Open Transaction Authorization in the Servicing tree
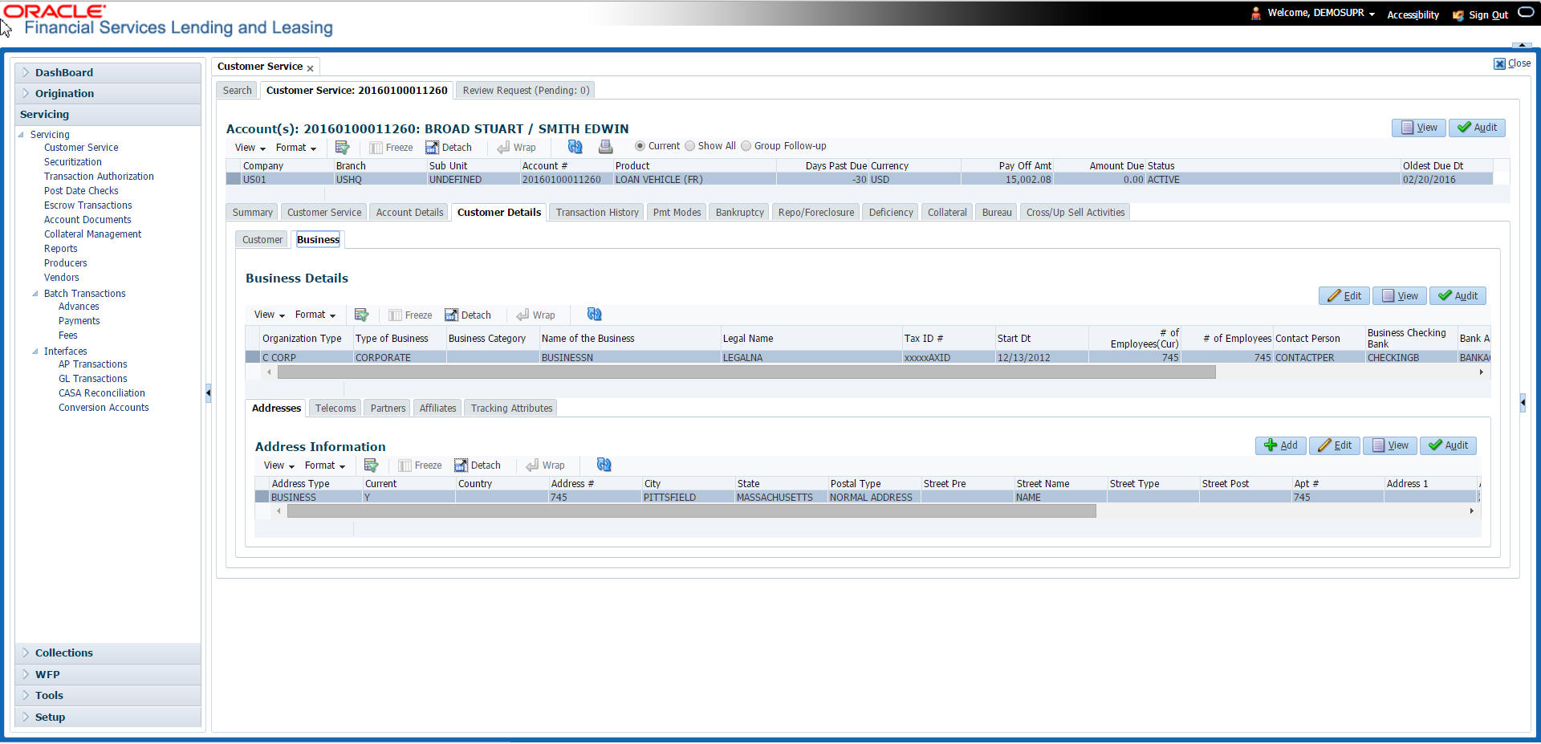Viewport: 1541px width, 744px height. point(99,177)
